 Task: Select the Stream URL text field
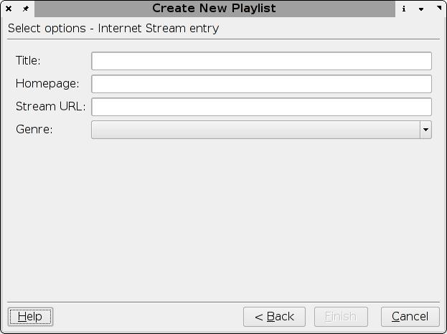coord(261,107)
